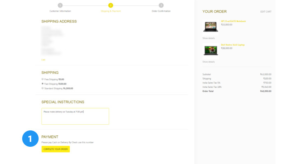Click the Shipping cost ₹100.00 in order summary
308x164 pixels.
tap(267, 78)
